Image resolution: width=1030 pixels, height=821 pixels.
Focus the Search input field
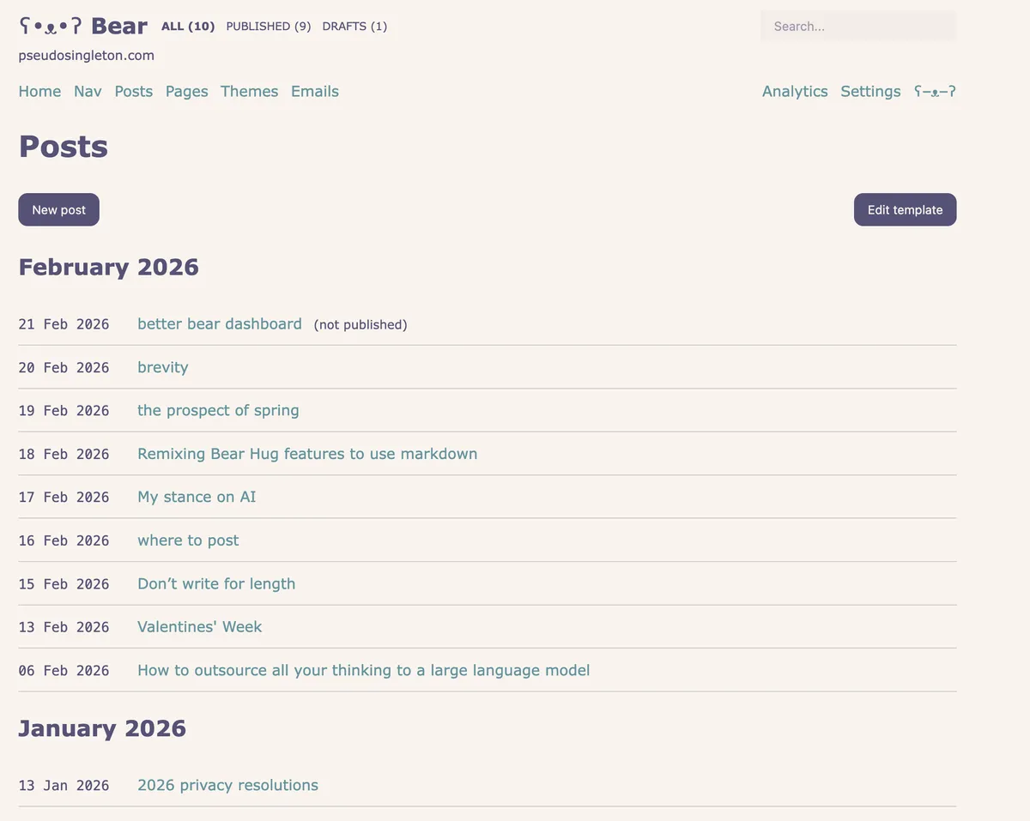point(857,27)
